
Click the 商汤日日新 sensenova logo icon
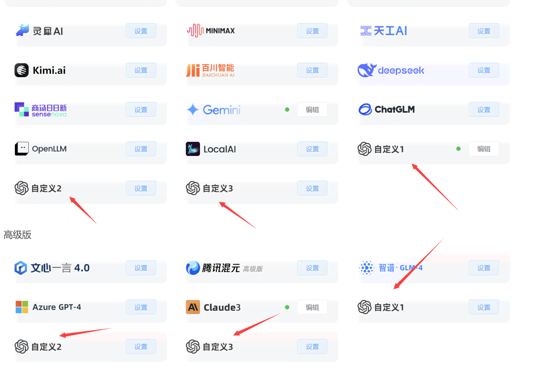click(21, 109)
